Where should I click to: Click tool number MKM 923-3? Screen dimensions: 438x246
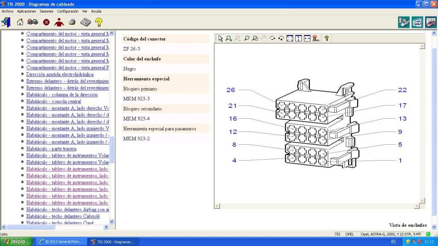[136, 99]
